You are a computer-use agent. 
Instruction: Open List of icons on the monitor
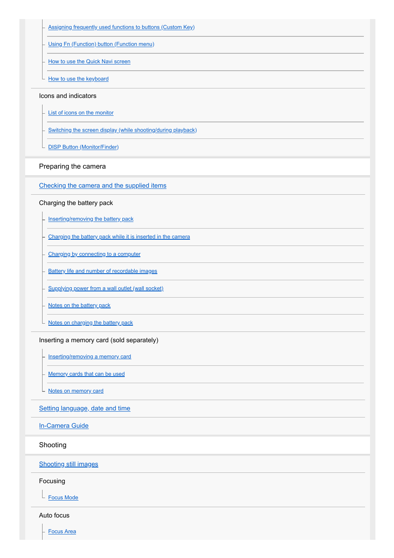click(x=81, y=113)
